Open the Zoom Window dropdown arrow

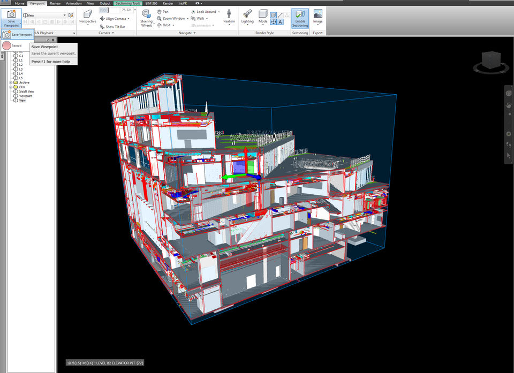(x=187, y=19)
